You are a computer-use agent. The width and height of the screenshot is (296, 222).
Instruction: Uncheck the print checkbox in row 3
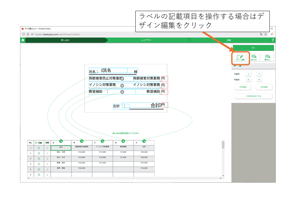click(x=39, y=158)
